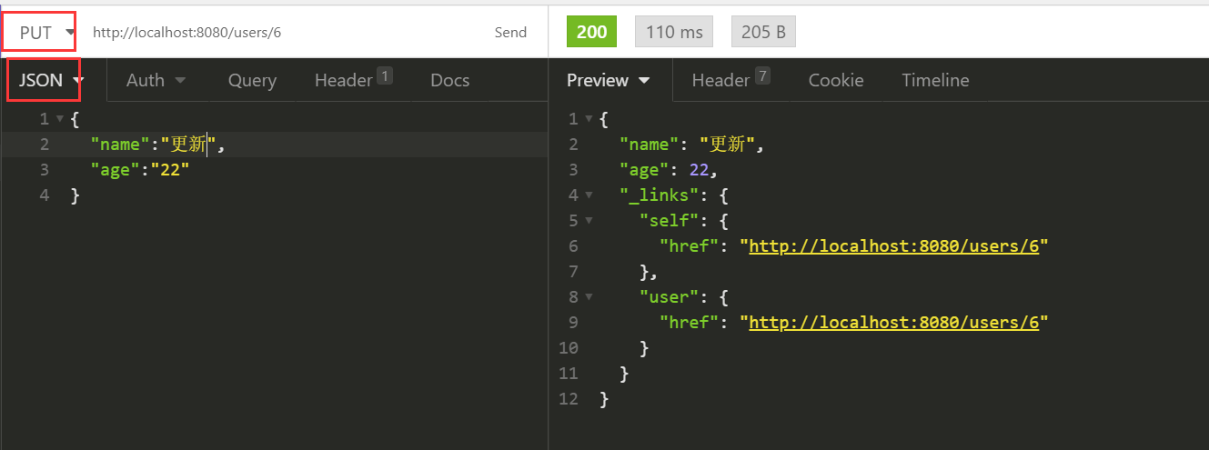Click the header count badge 7 on response tab

pyautogui.click(x=762, y=75)
